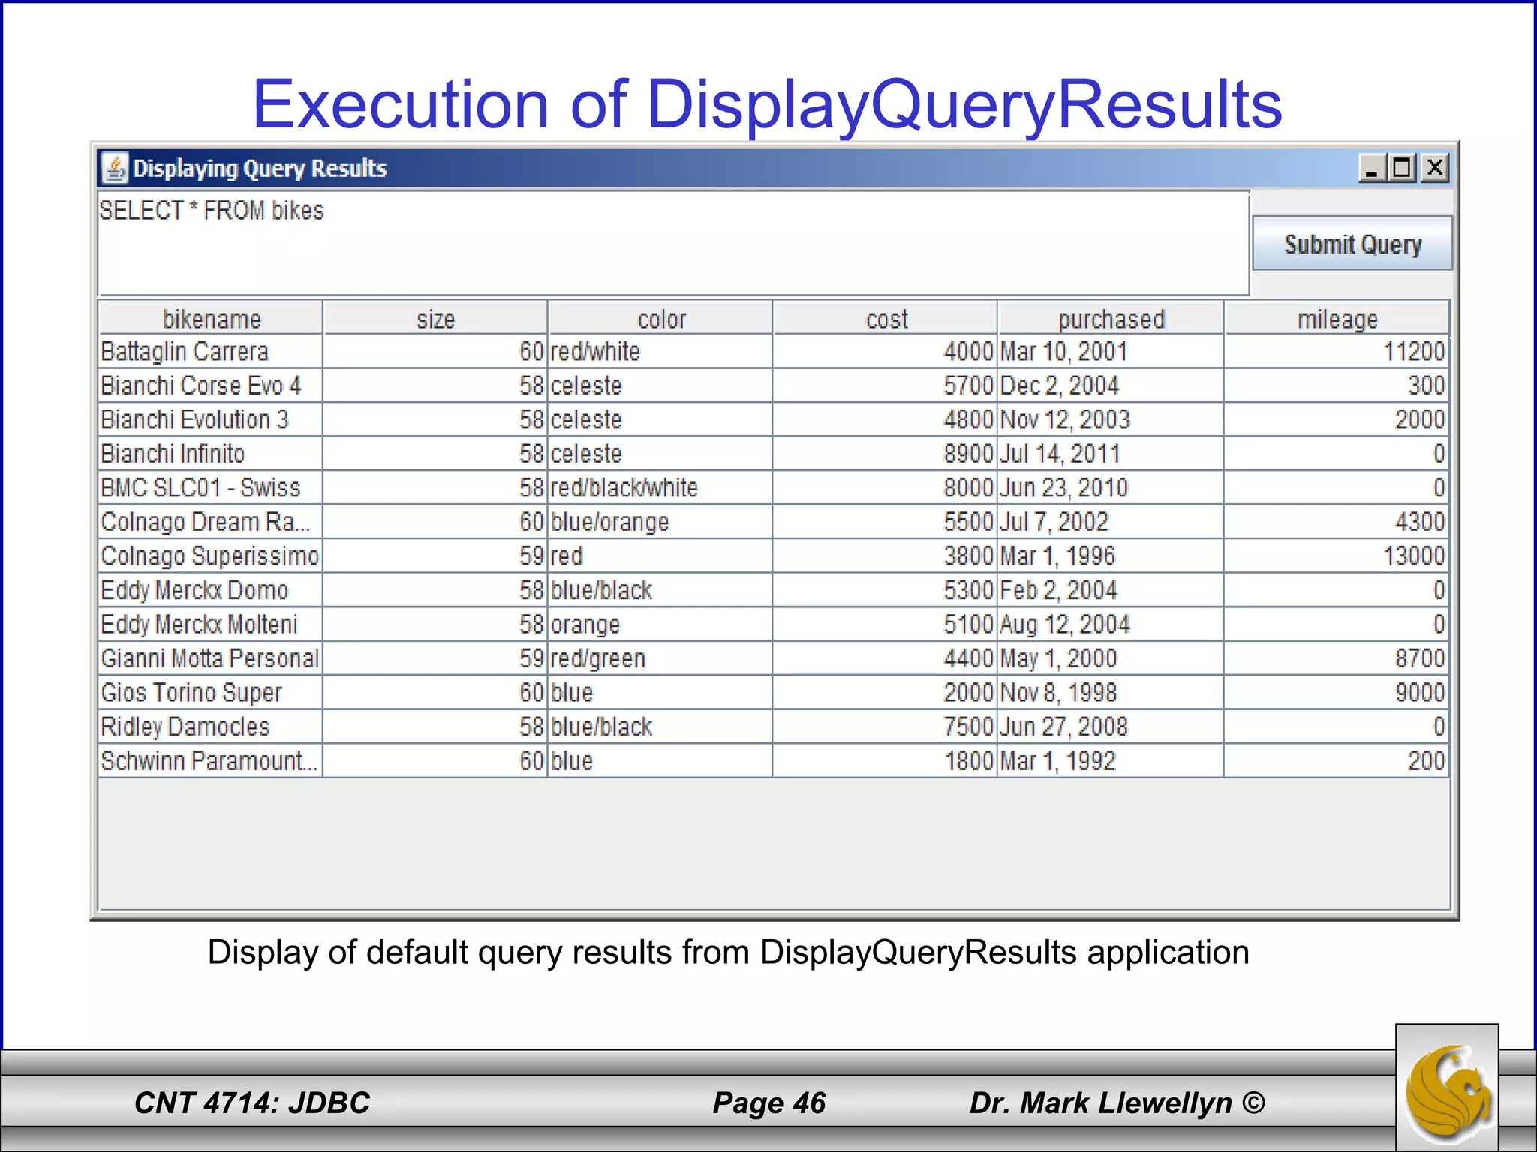This screenshot has width=1537, height=1152.
Task: Click the mileage cell 300
Action: point(1337,385)
